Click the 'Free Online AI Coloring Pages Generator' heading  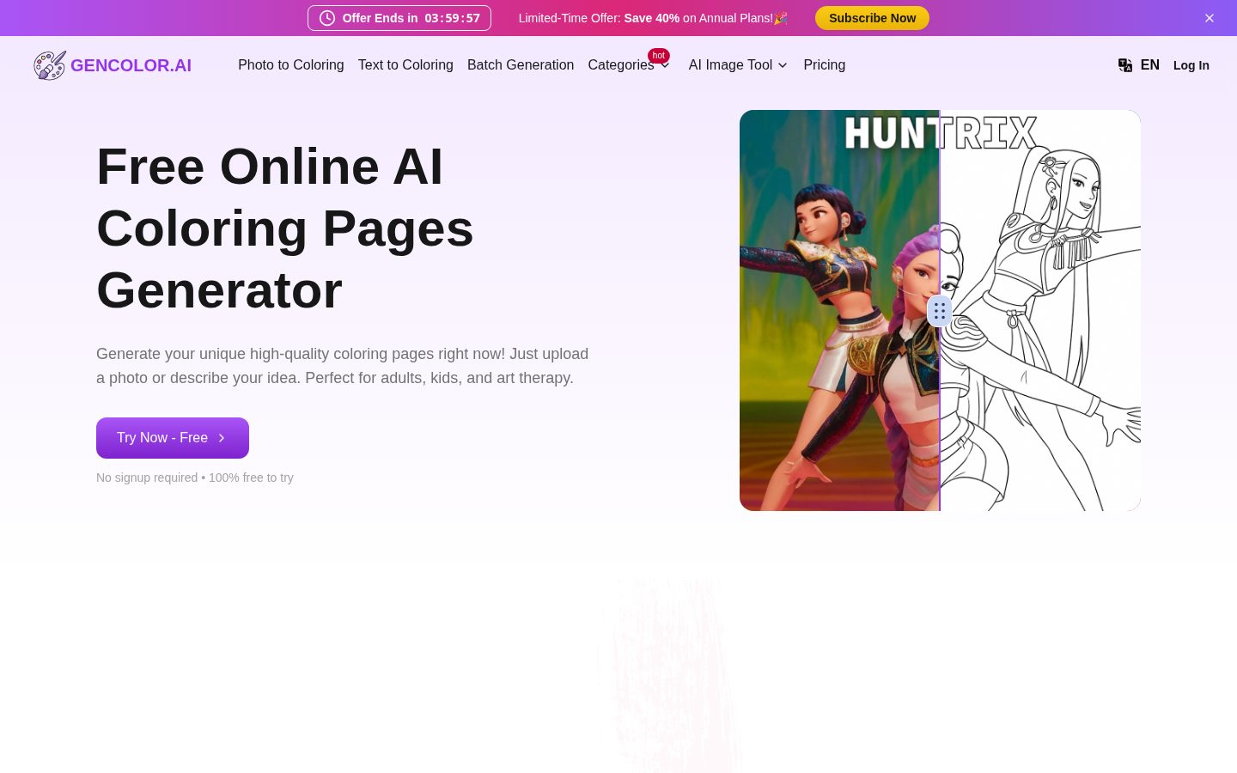285,228
